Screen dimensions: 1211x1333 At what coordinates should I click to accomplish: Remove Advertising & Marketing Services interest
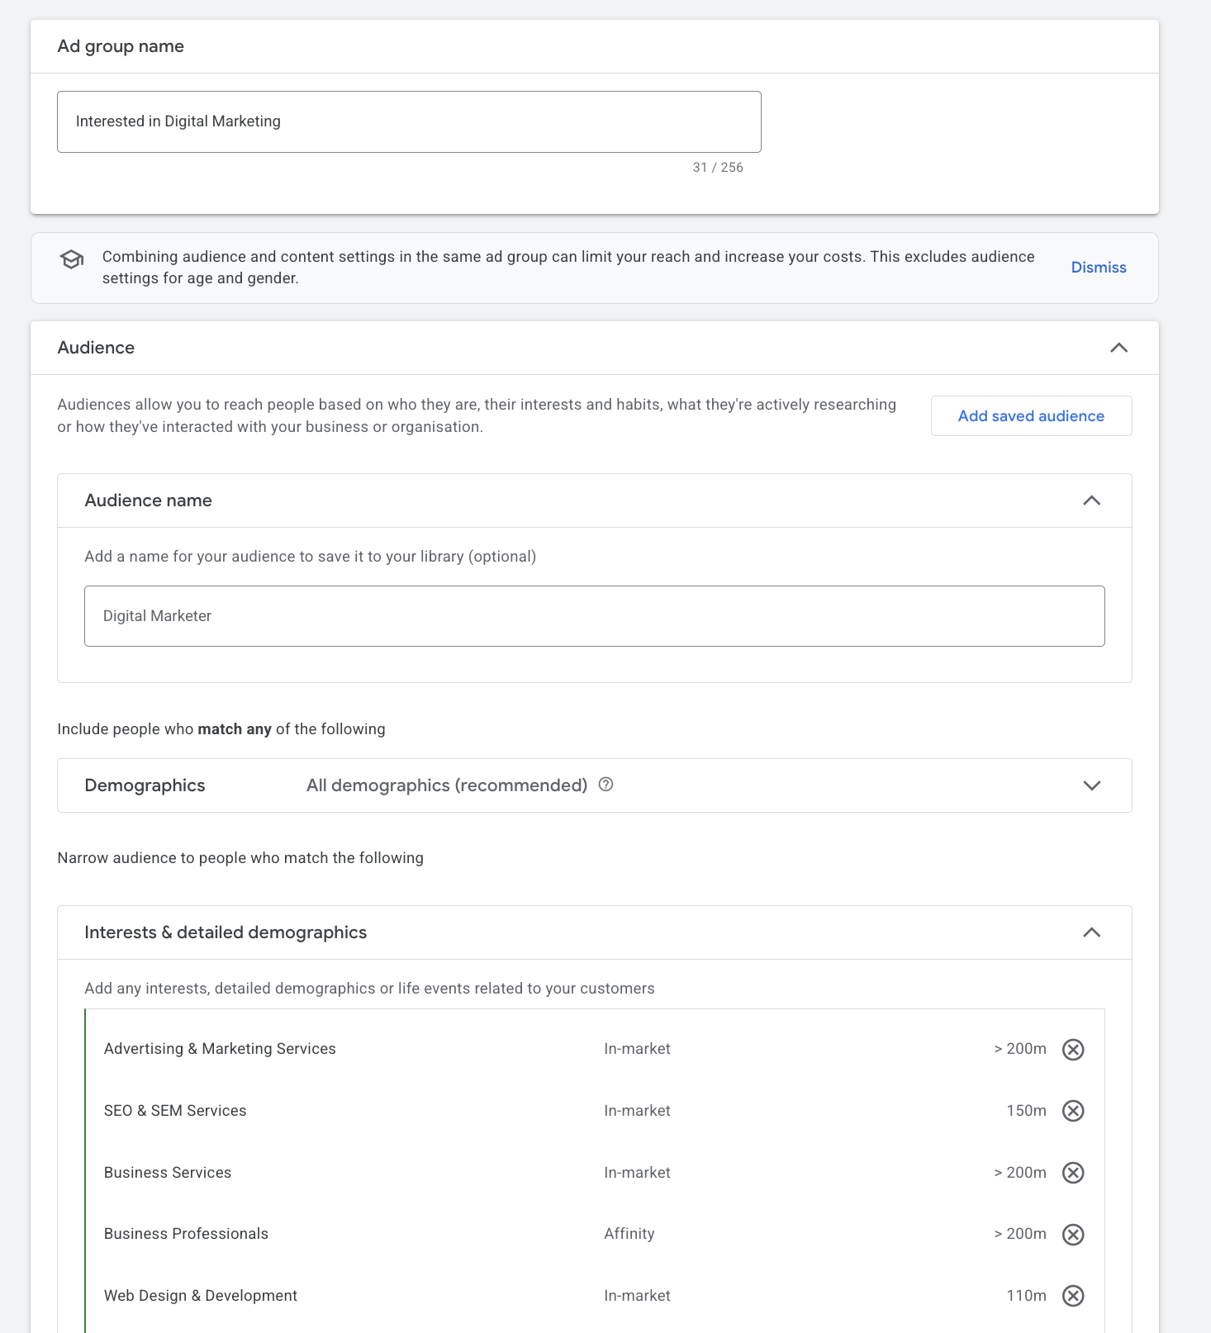click(x=1073, y=1049)
